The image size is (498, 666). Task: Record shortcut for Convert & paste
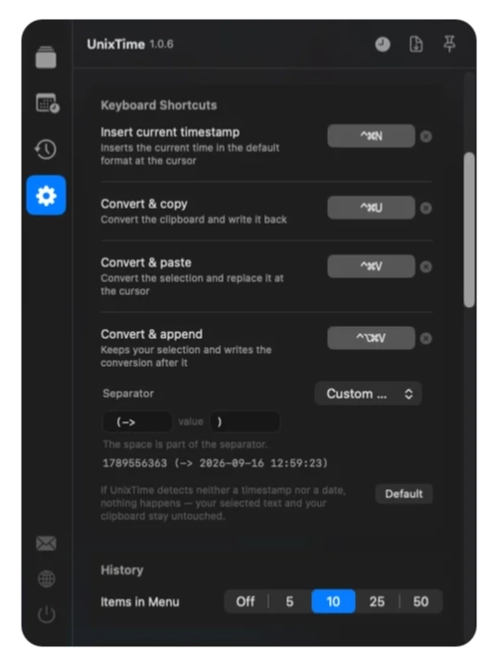tap(371, 266)
